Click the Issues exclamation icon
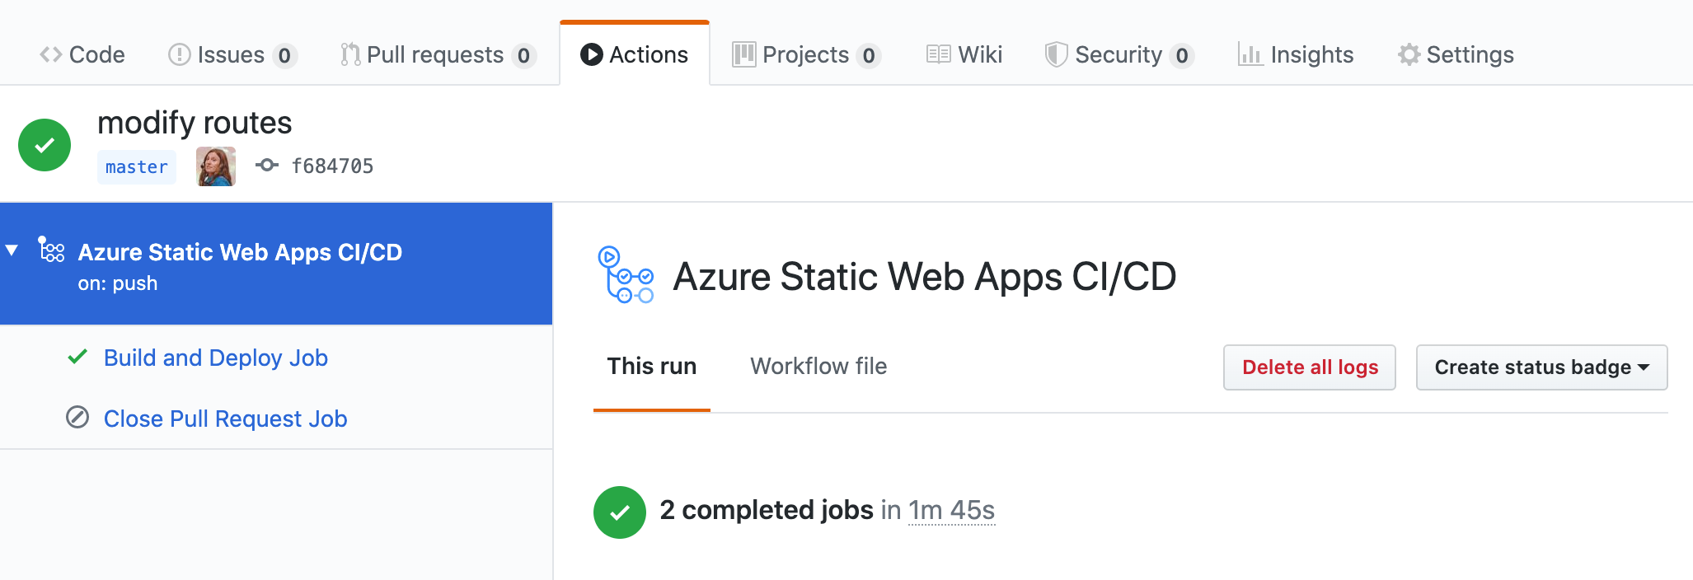The width and height of the screenshot is (1693, 580). click(179, 54)
